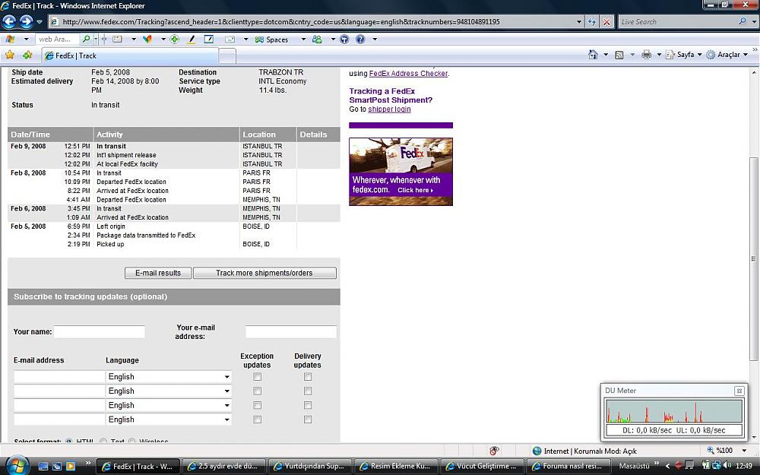The width and height of the screenshot is (760, 475).
Task: Switch to 2.5 aydır evde taskbar window
Action: point(226,467)
